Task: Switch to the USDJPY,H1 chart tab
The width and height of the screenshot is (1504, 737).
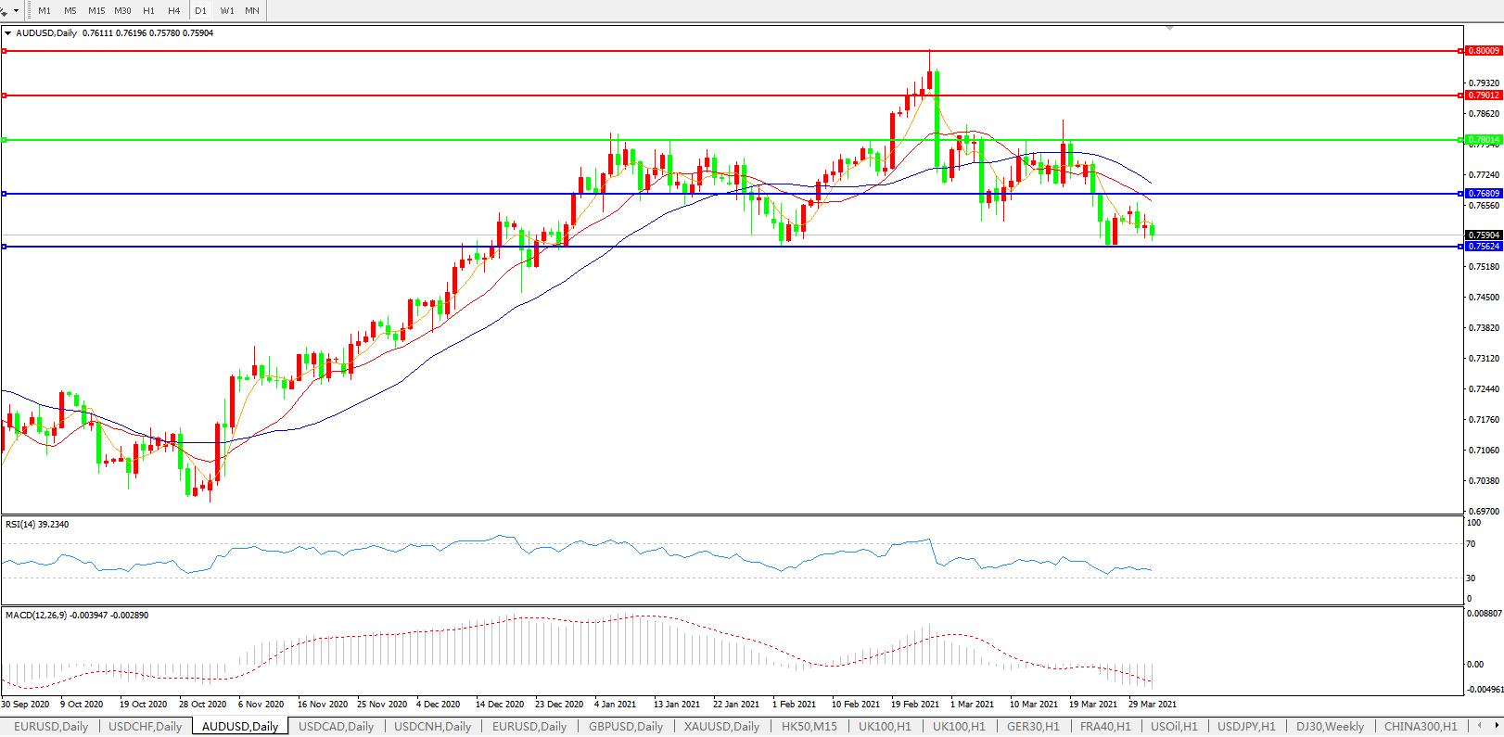Action: 1246,727
